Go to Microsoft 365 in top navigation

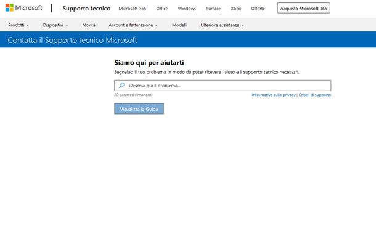click(133, 9)
